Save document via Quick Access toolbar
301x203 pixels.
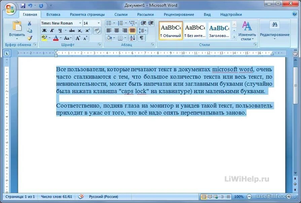pos(23,6)
